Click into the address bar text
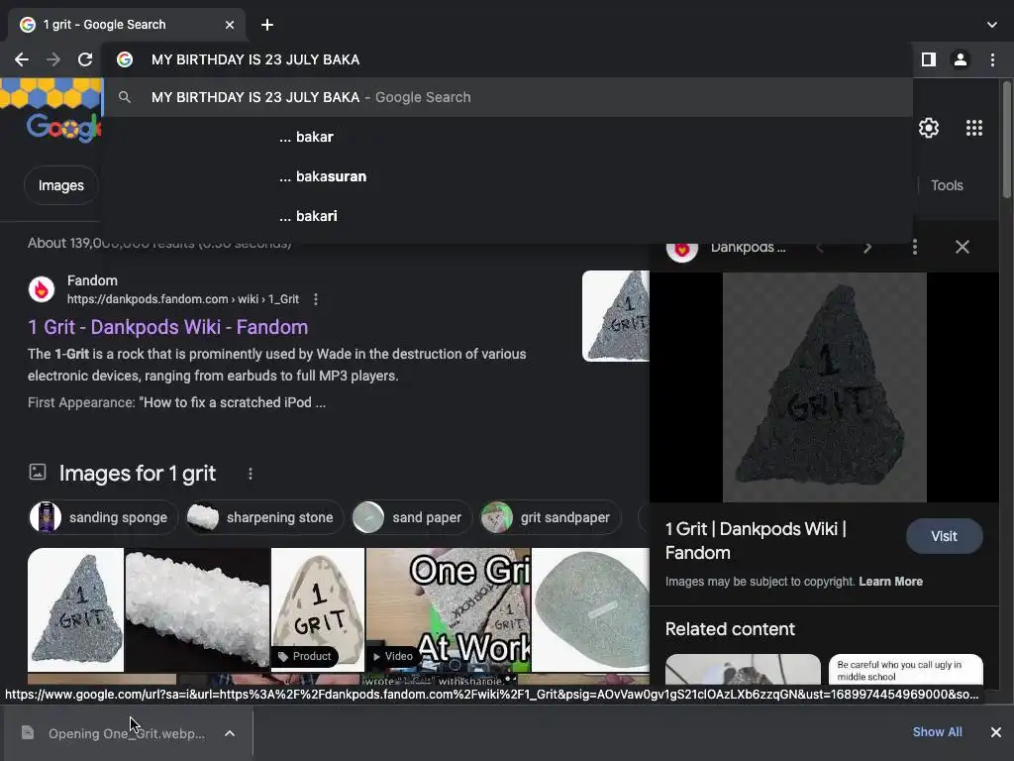 point(255,59)
